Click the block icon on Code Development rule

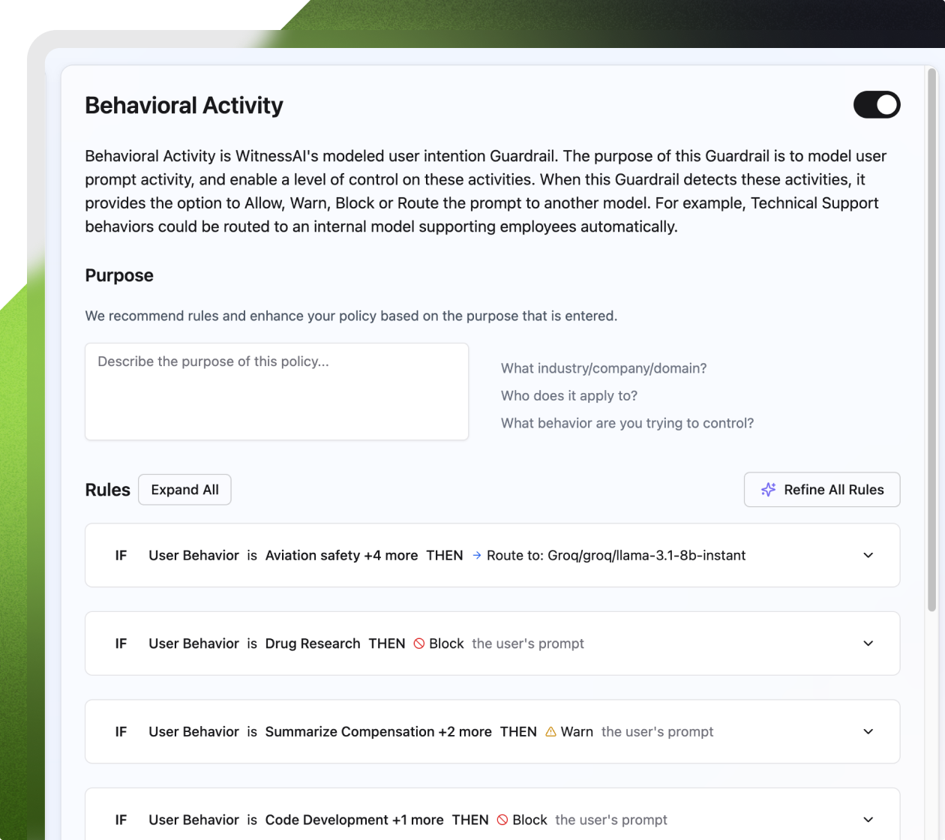pyautogui.click(x=502, y=820)
